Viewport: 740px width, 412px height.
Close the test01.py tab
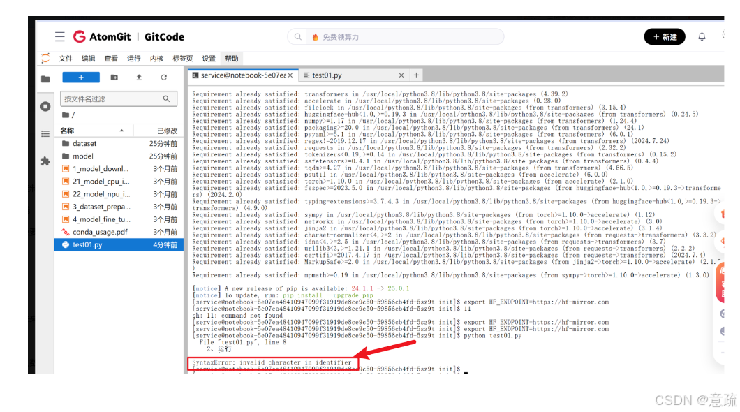click(401, 75)
